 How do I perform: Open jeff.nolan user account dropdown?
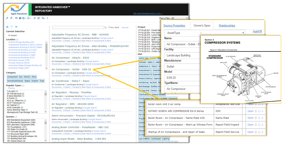click(x=148, y=13)
